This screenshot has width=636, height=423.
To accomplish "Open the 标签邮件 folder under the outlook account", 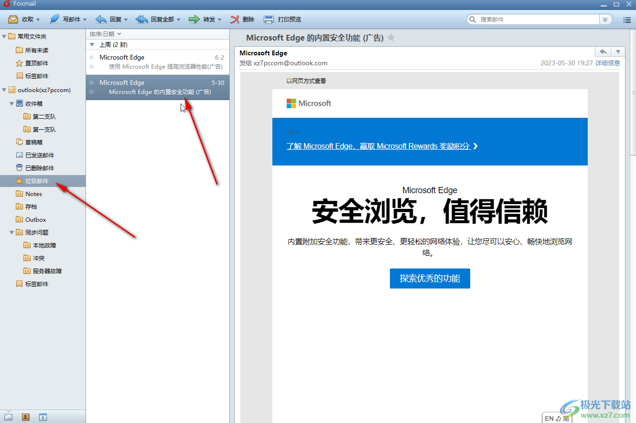I will tap(37, 284).
